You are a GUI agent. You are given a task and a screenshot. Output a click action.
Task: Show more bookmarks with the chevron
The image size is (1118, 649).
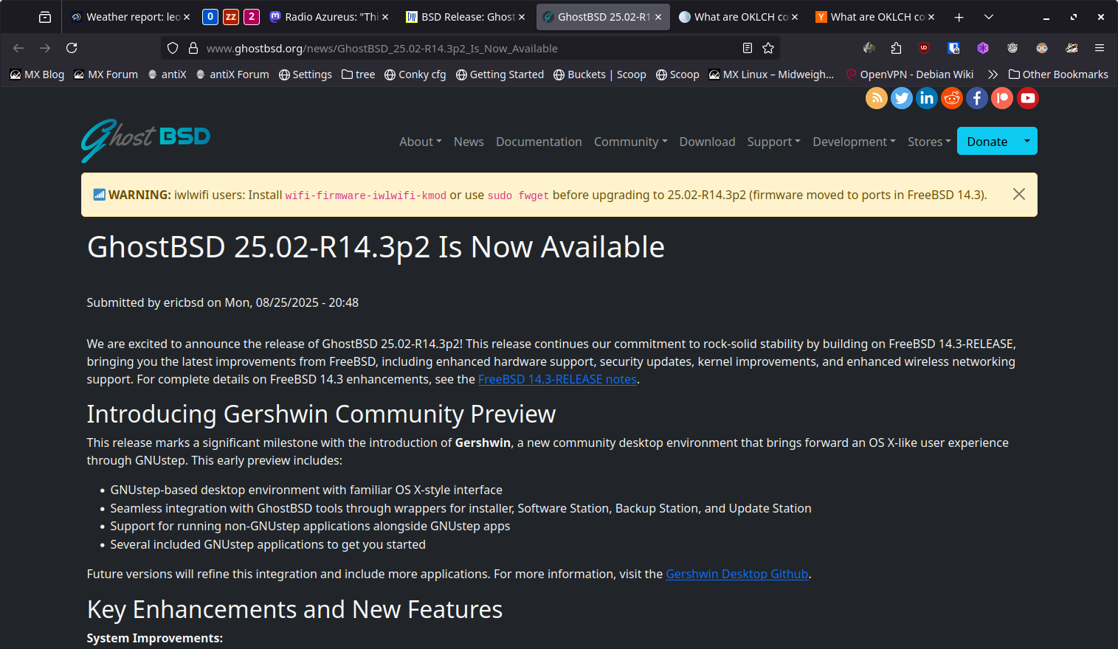(993, 74)
